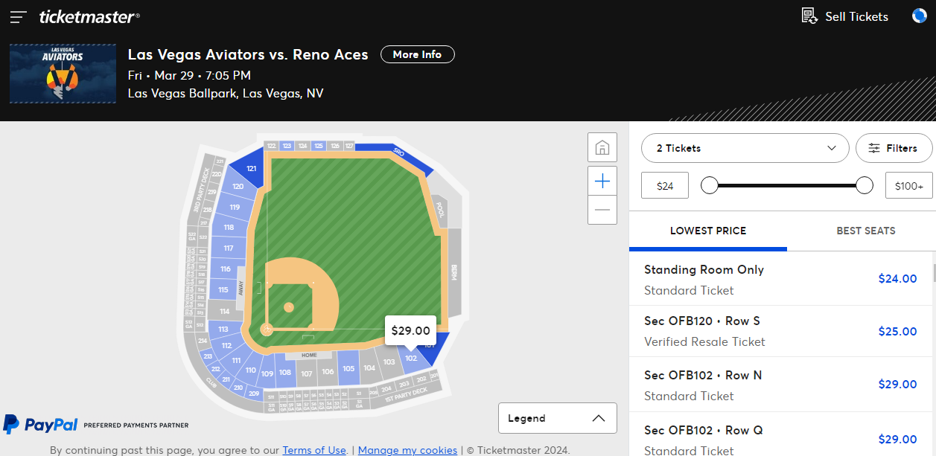The height and width of the screenshot is (456, 936).
Task: Select the Lowest Price tab
Action: pyautogui.click(x=707, y=231)
